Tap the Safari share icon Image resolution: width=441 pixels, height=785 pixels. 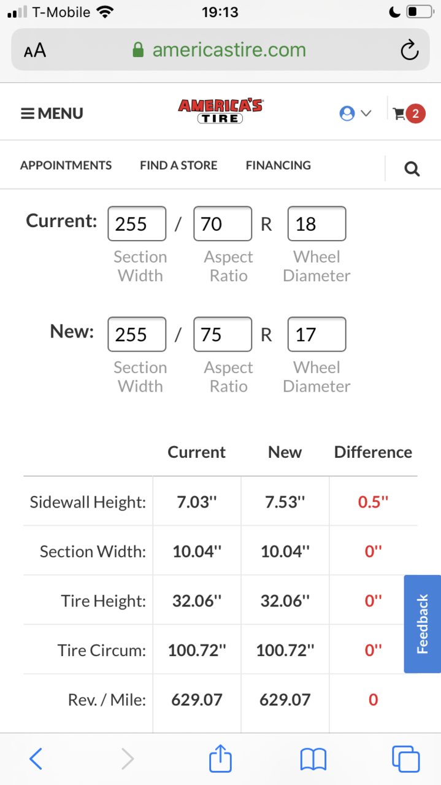220,759
